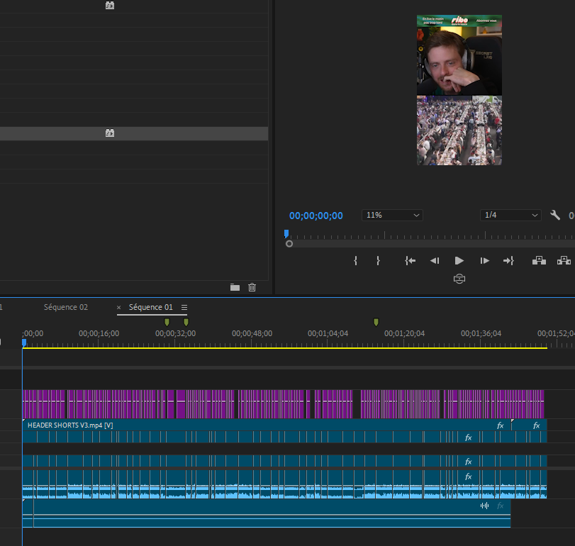Create new bin folder icon
The width and height of the screenshot is (575, 546).
coord(235,287)
